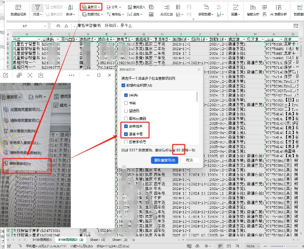Open the 排序 sort dropdown

[70, 14]
